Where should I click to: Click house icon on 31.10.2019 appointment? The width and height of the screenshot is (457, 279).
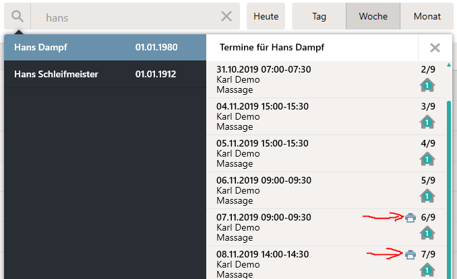click(x=427, y=85)
